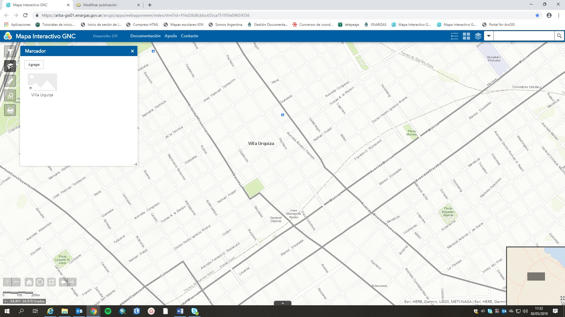Open the Layer list widget
Viewport: 565px width, 317px height.
coord(478,36)
